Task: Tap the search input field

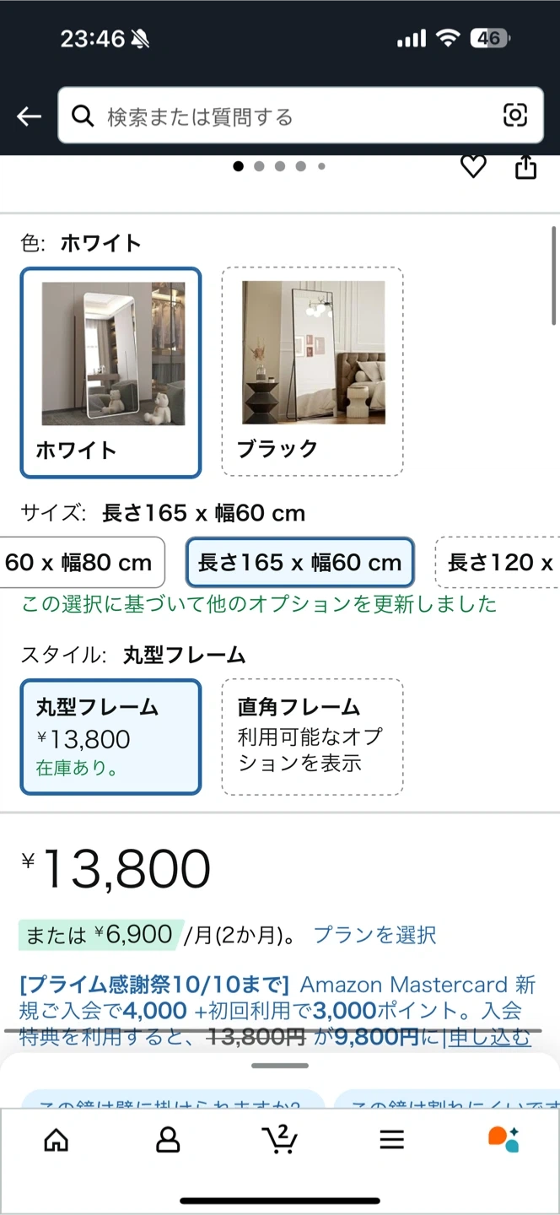Action: (x=295, y=116)
